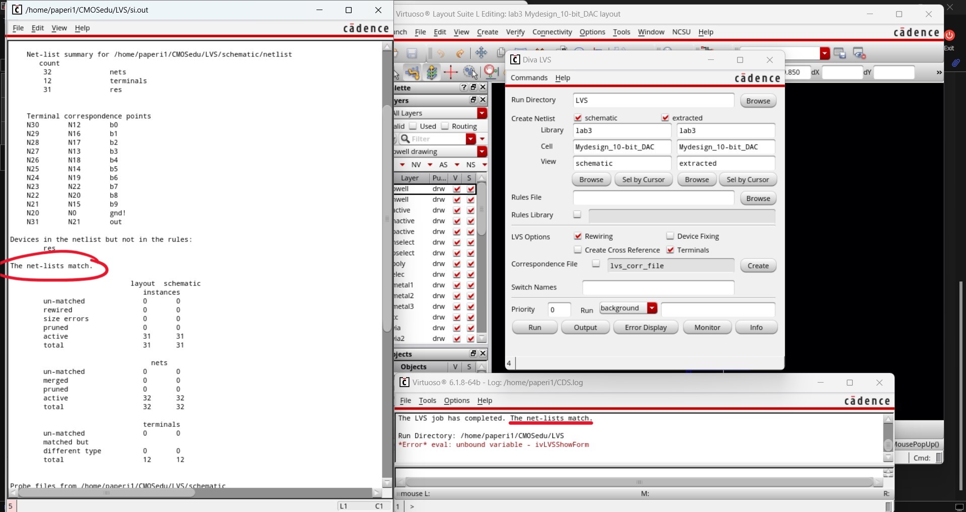Disable the Rewiring checkbox in LVS Options

578,236
